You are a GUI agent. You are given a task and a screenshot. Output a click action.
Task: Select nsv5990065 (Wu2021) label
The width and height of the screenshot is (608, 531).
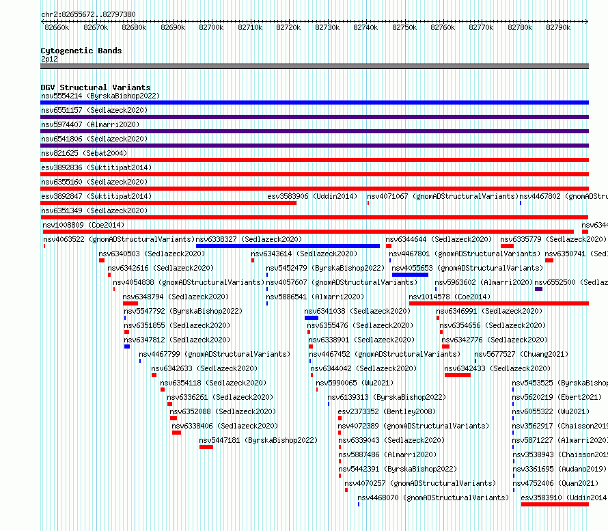tap(355, 383)
